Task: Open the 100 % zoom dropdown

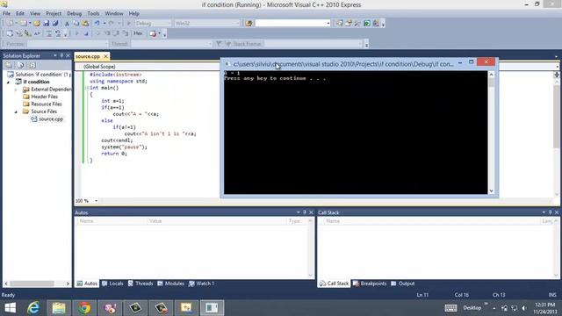Action: click(96, 201)
